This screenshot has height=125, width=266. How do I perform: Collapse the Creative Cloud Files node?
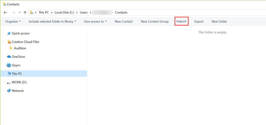pyautogui.click(x=4, y=41)
